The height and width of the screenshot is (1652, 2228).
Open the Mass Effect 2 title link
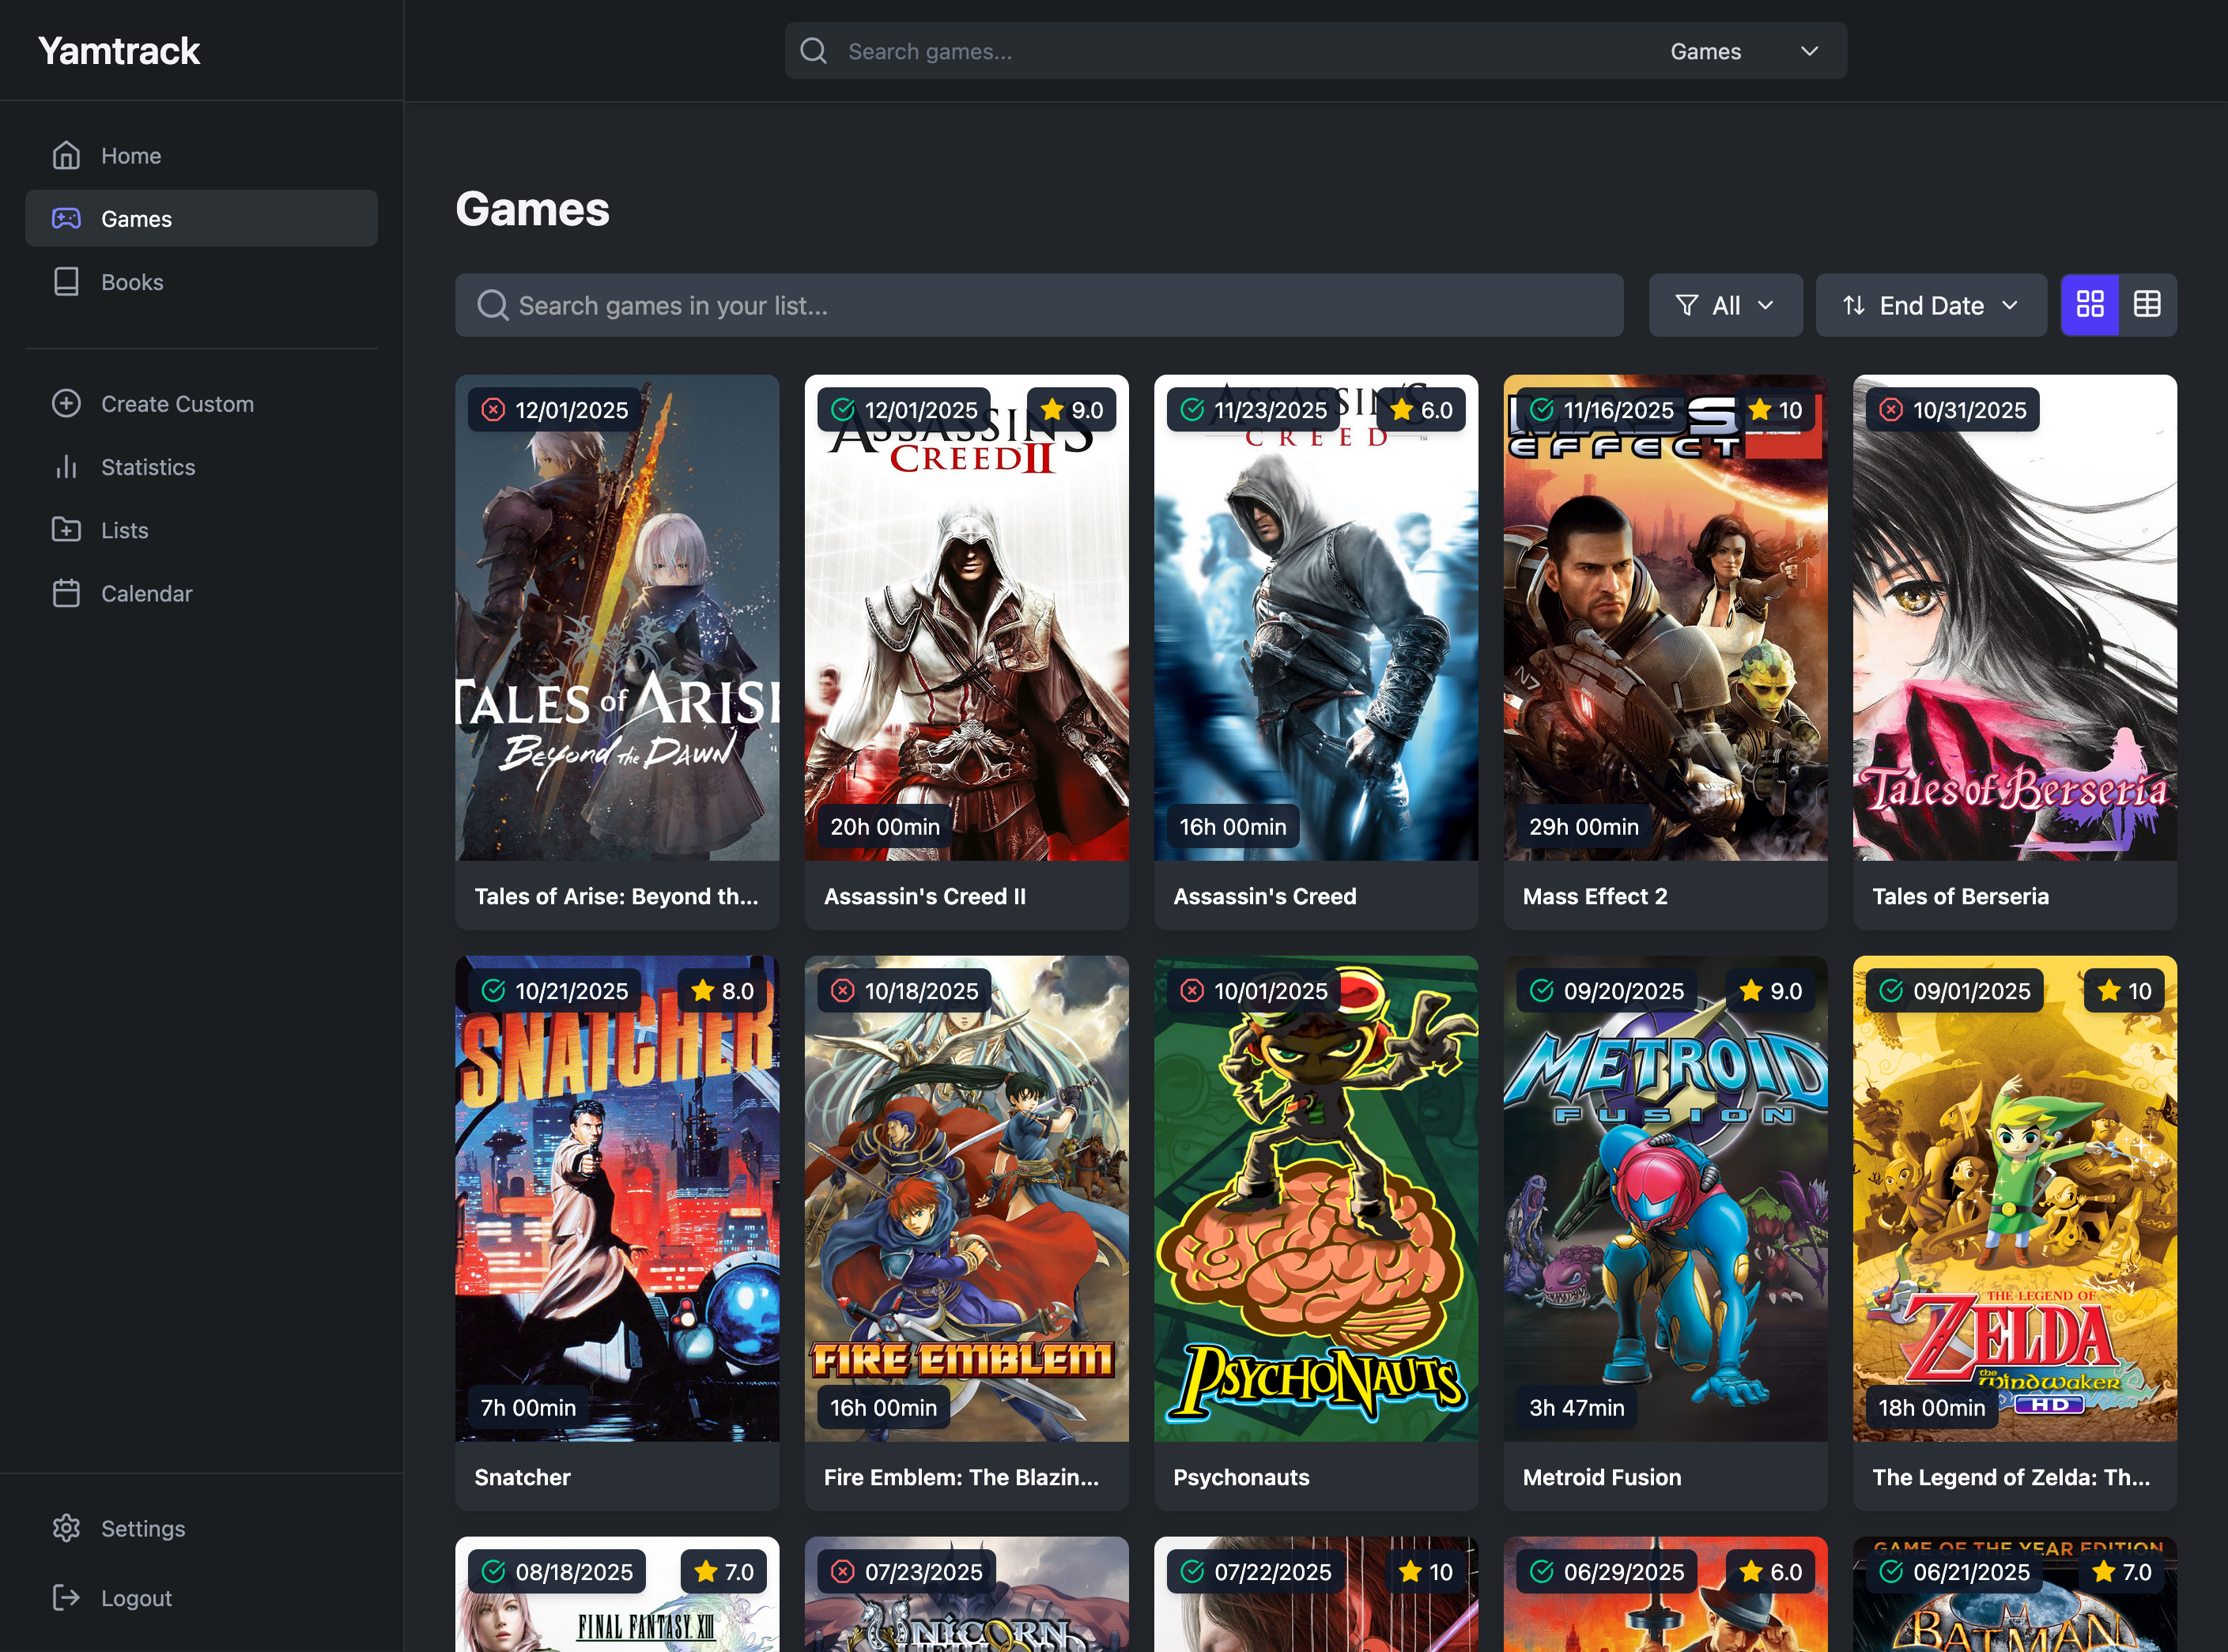click(1594, 896)
